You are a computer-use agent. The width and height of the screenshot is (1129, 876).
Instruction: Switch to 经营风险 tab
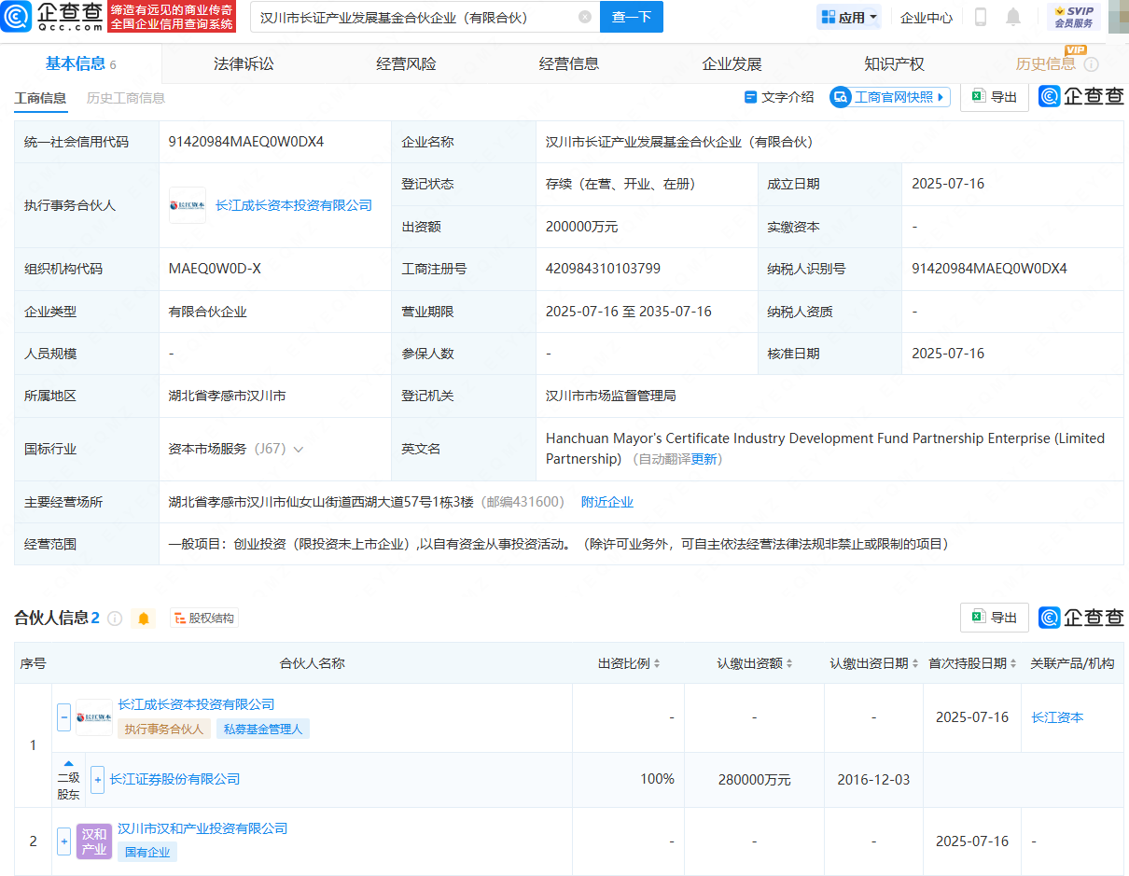406,63
